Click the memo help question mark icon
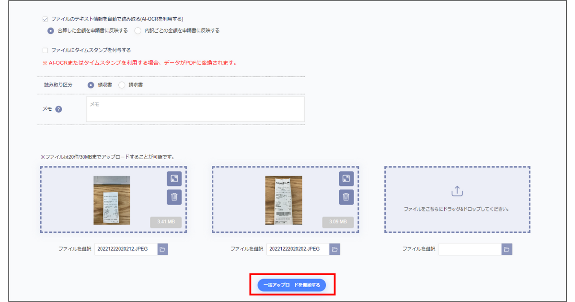Image resolution: width=575 pixels, height=302 pixels. (58, 109)
